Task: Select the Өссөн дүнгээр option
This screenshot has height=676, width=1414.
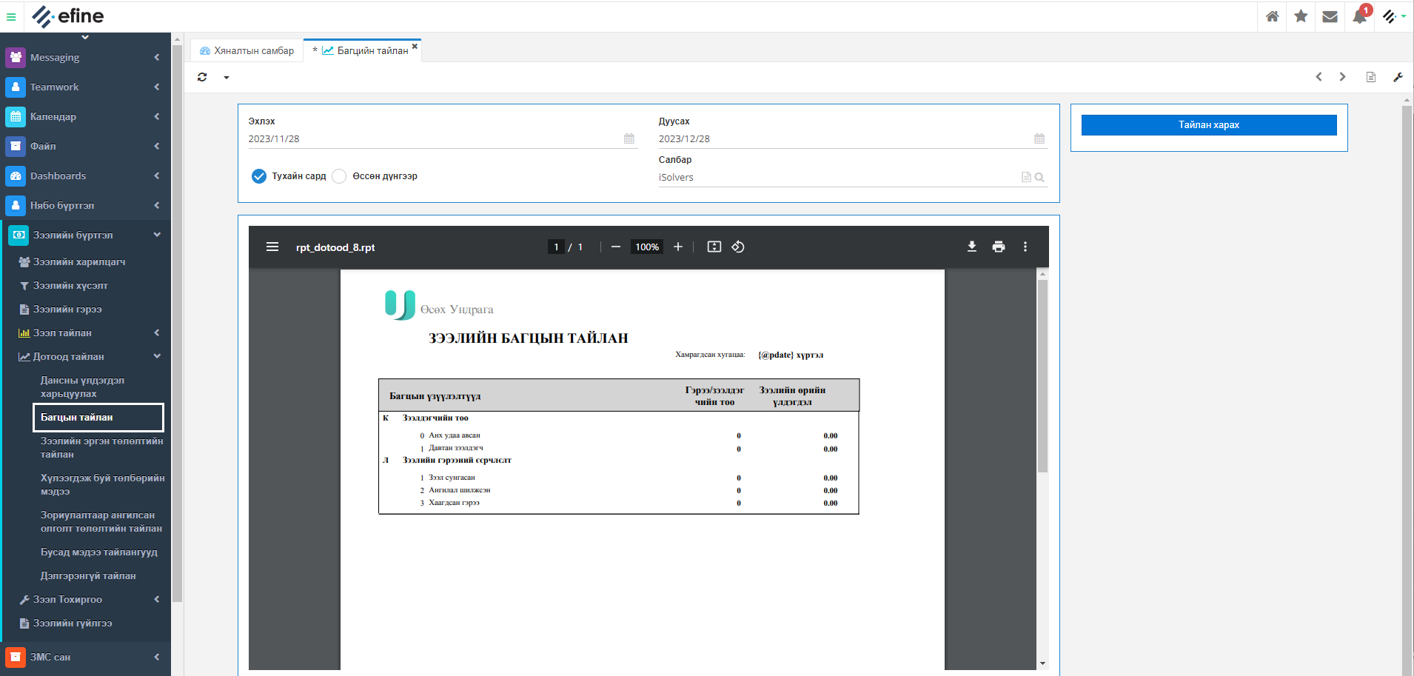Action: pos(339,176)
